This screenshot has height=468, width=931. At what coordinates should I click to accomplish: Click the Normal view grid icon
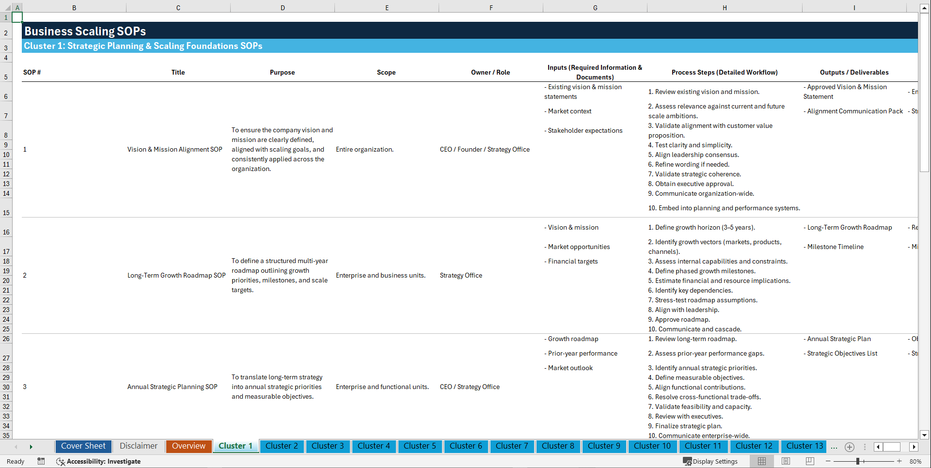(x=762, y=461)
